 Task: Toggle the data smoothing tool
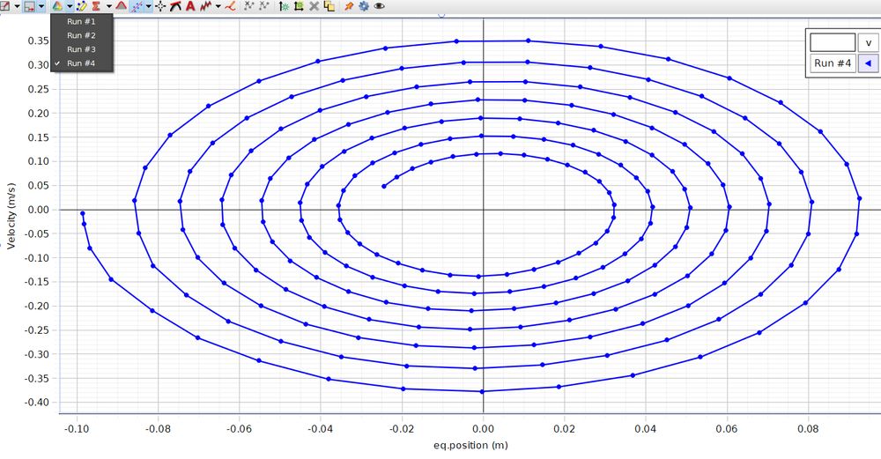pos(205,6)
